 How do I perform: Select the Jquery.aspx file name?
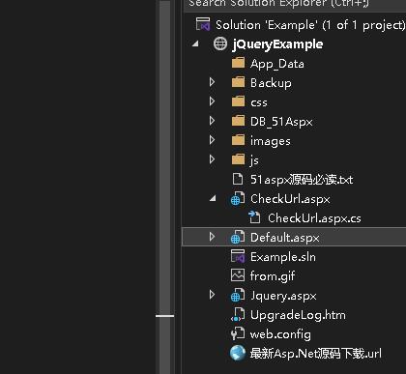[x=283, y=296]
